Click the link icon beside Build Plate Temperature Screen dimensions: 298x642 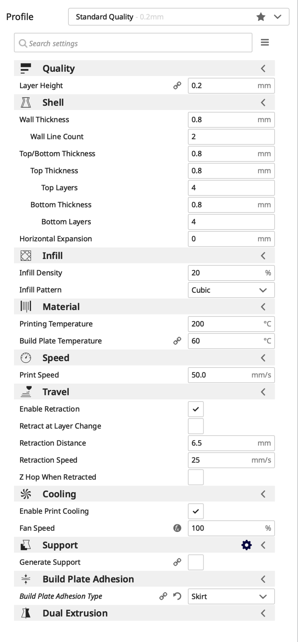click(177, 341)
